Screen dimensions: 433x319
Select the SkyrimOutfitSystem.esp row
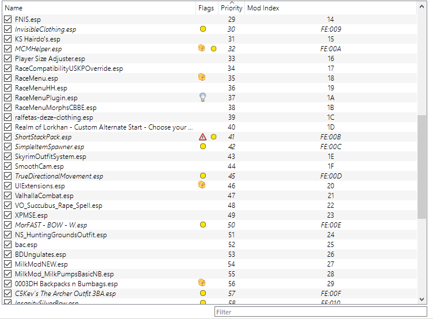[209, 157]
